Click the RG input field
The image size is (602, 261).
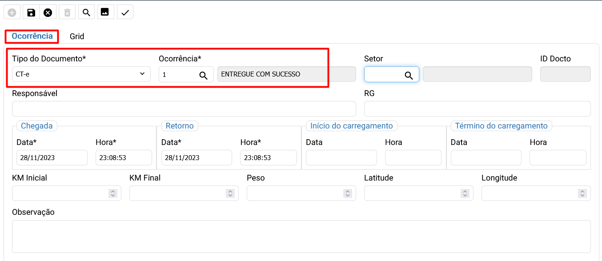coord(477,109)
